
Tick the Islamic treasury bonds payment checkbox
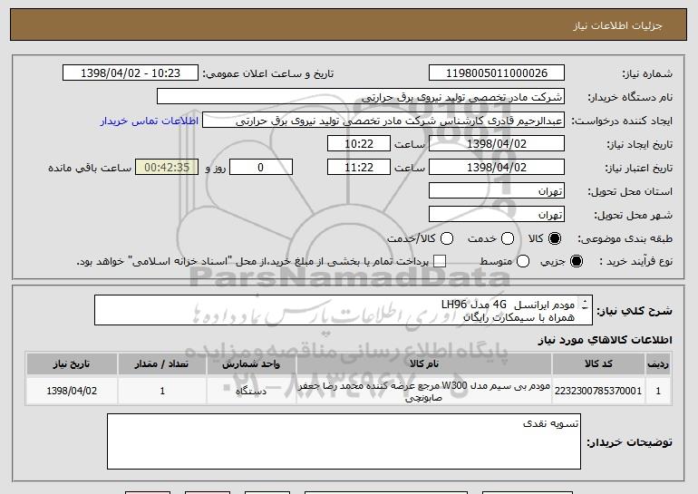(x=440, y=261)
